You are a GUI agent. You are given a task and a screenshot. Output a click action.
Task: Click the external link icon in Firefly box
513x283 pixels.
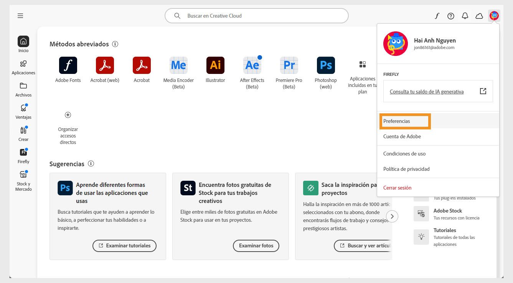coord(483,91)
